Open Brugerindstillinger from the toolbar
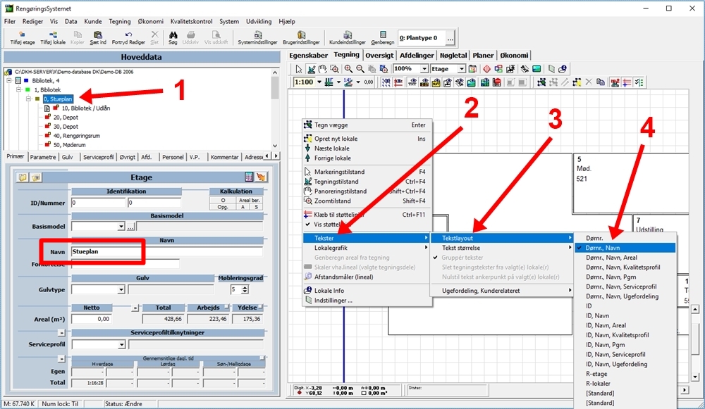705x409 pixels. tap(301, 38)
